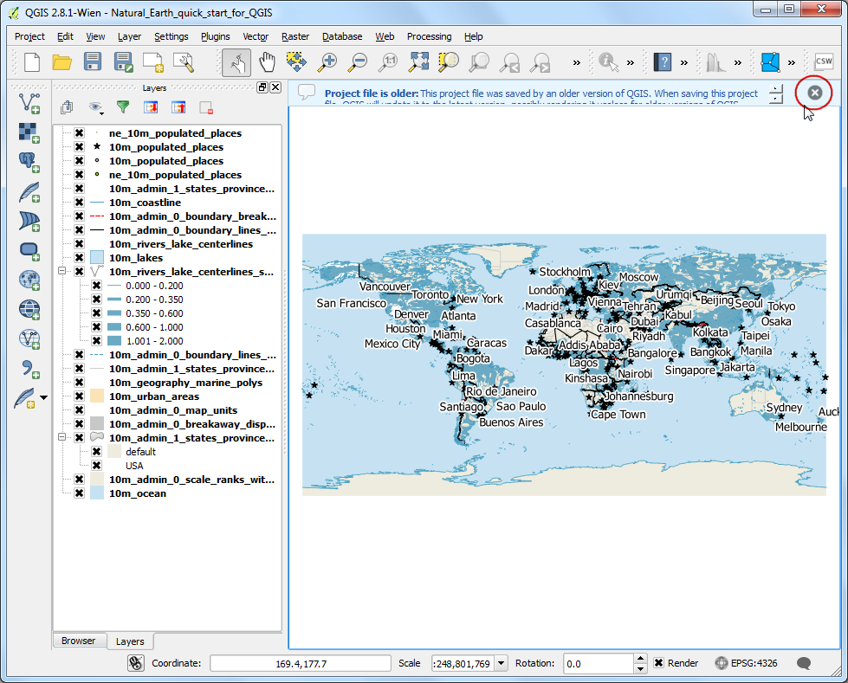Image resolution: width=848 pixels, height=683 pixels.
Task: Click Add PostGIS Layer elephant icon
Action: coord(29,162)
